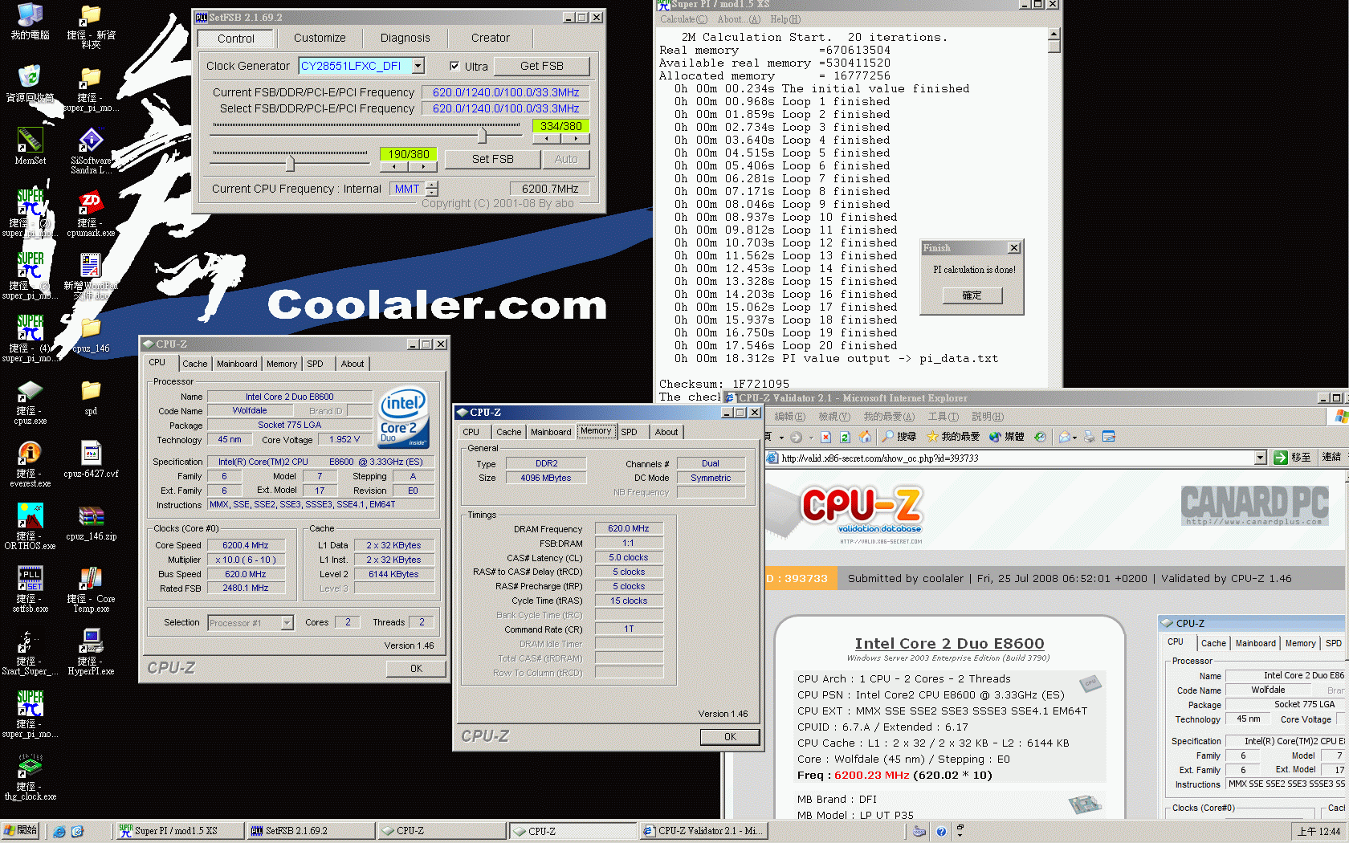Image resolution: width=1349 pixels, height=843 pixels.
Task: Click the Search (搜尋) button in Internet Explorer
Action: [x=899, y=437]
